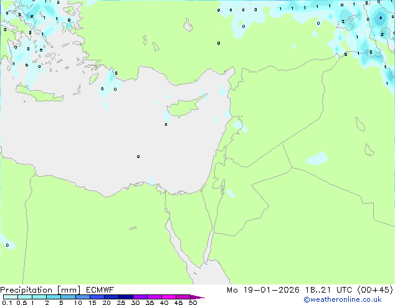This screenshot has height=305, width=395.
Task: Click the '30' legend label
Action: (135, 303)
